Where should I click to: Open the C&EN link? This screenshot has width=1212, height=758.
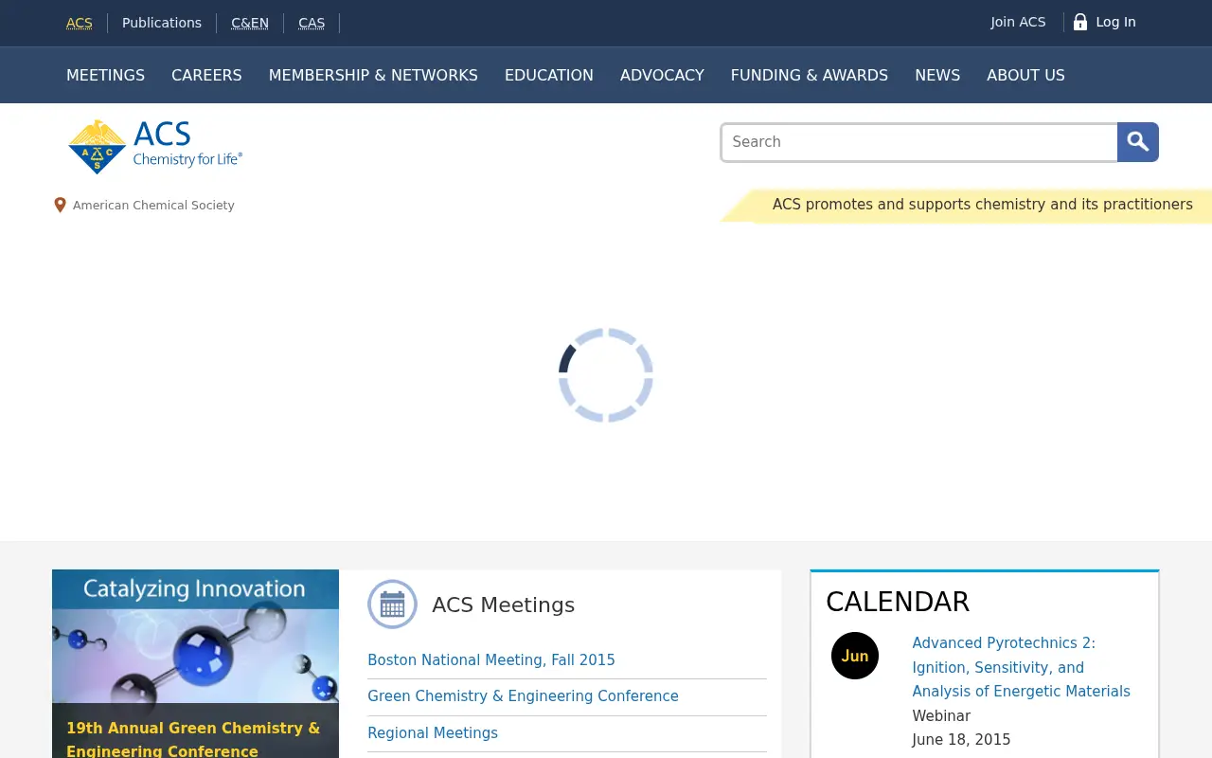point(250,23)
